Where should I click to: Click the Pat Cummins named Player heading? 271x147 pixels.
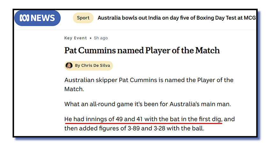coord(142,51)
